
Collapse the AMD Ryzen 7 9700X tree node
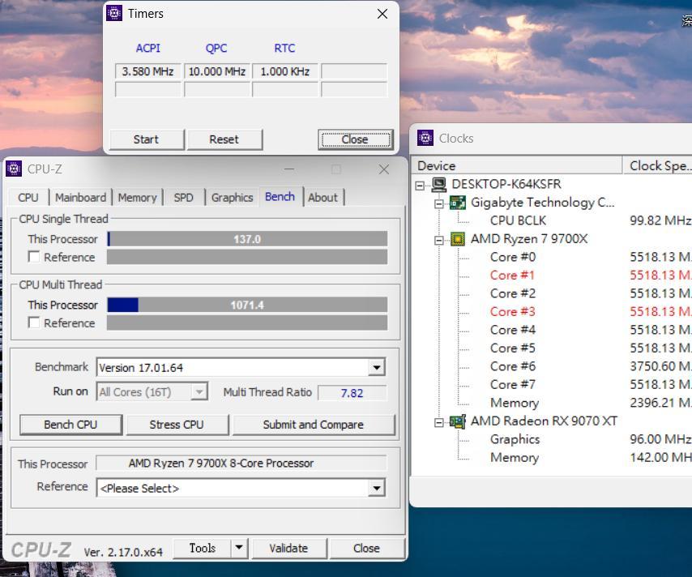[438, 240]
